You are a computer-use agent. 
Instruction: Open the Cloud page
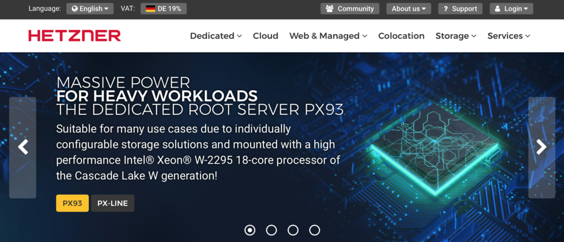[266, 36]
